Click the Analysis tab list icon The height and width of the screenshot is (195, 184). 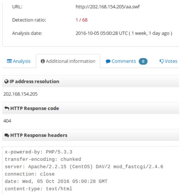[9, 61]
